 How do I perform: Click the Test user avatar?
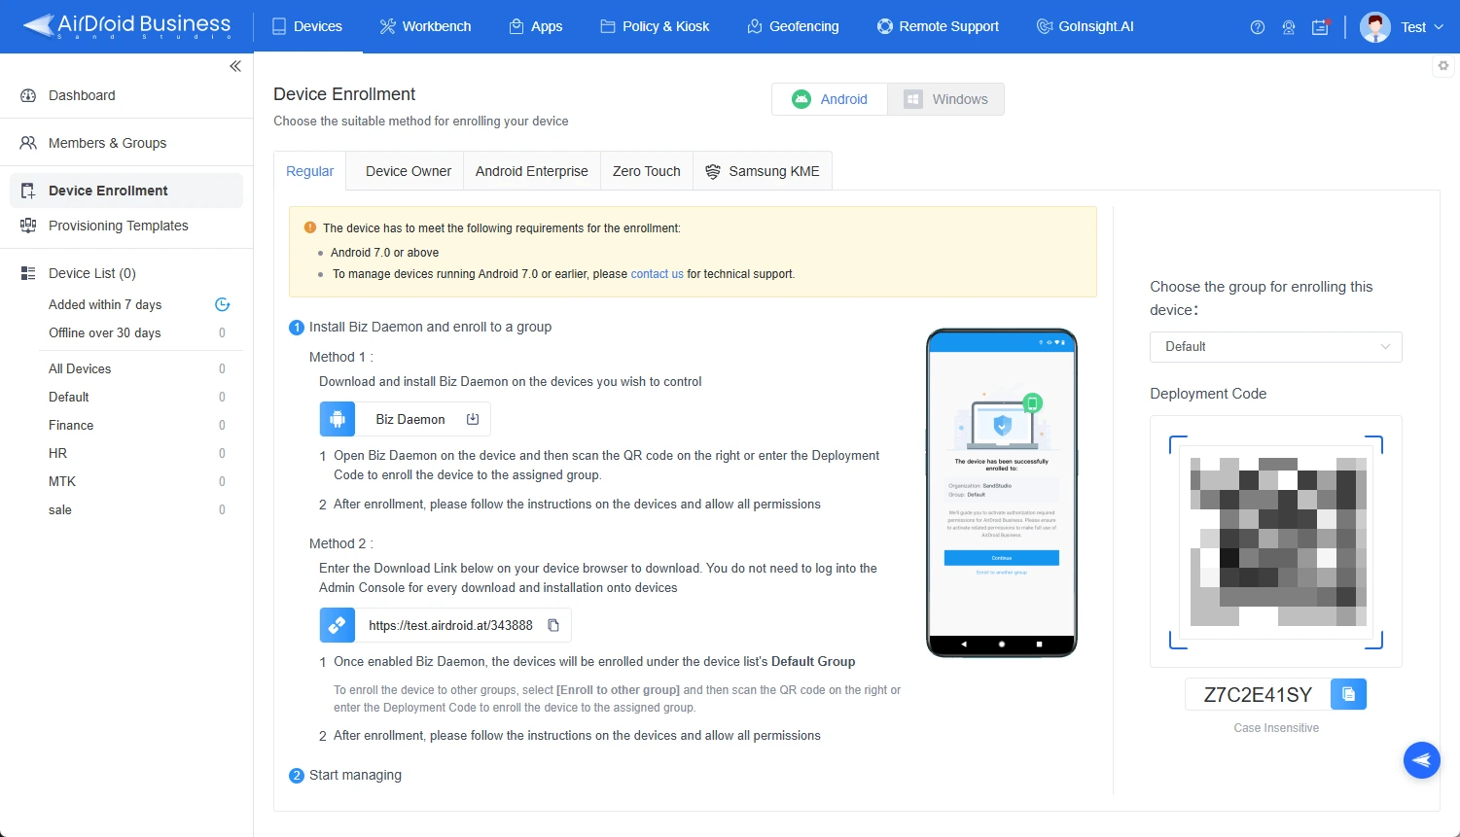1375,27
